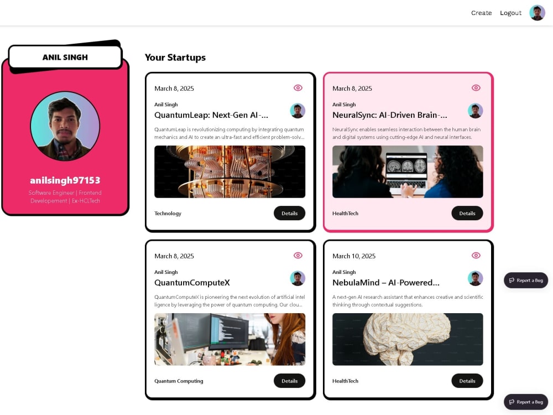Image resolution: width=553 pixels, height=415 pixels.
Task: Click the anilsingh97153 username text
Action: tap(65, 180)
